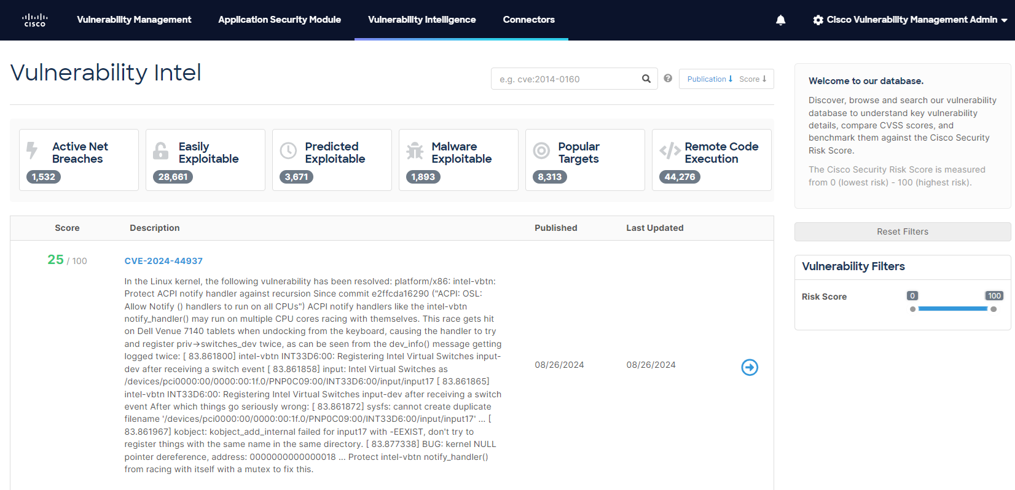Click the Reset Filters button
The width and height of the screenshot is (1015, 490).
903,231
